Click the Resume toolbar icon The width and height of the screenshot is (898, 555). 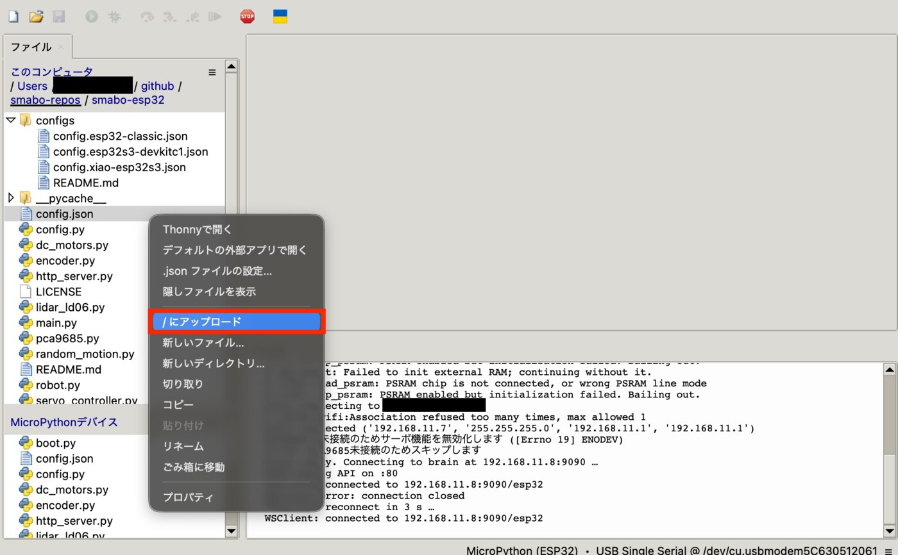215,17
